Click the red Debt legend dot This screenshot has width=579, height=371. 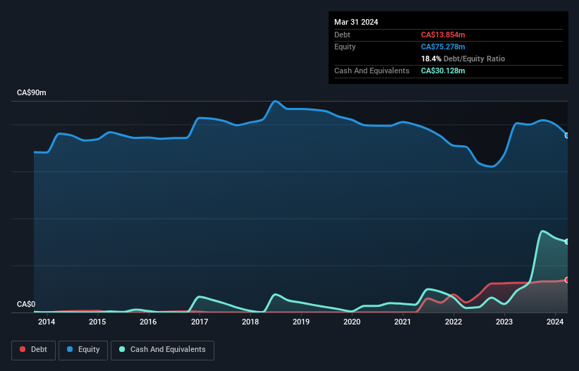23,349
